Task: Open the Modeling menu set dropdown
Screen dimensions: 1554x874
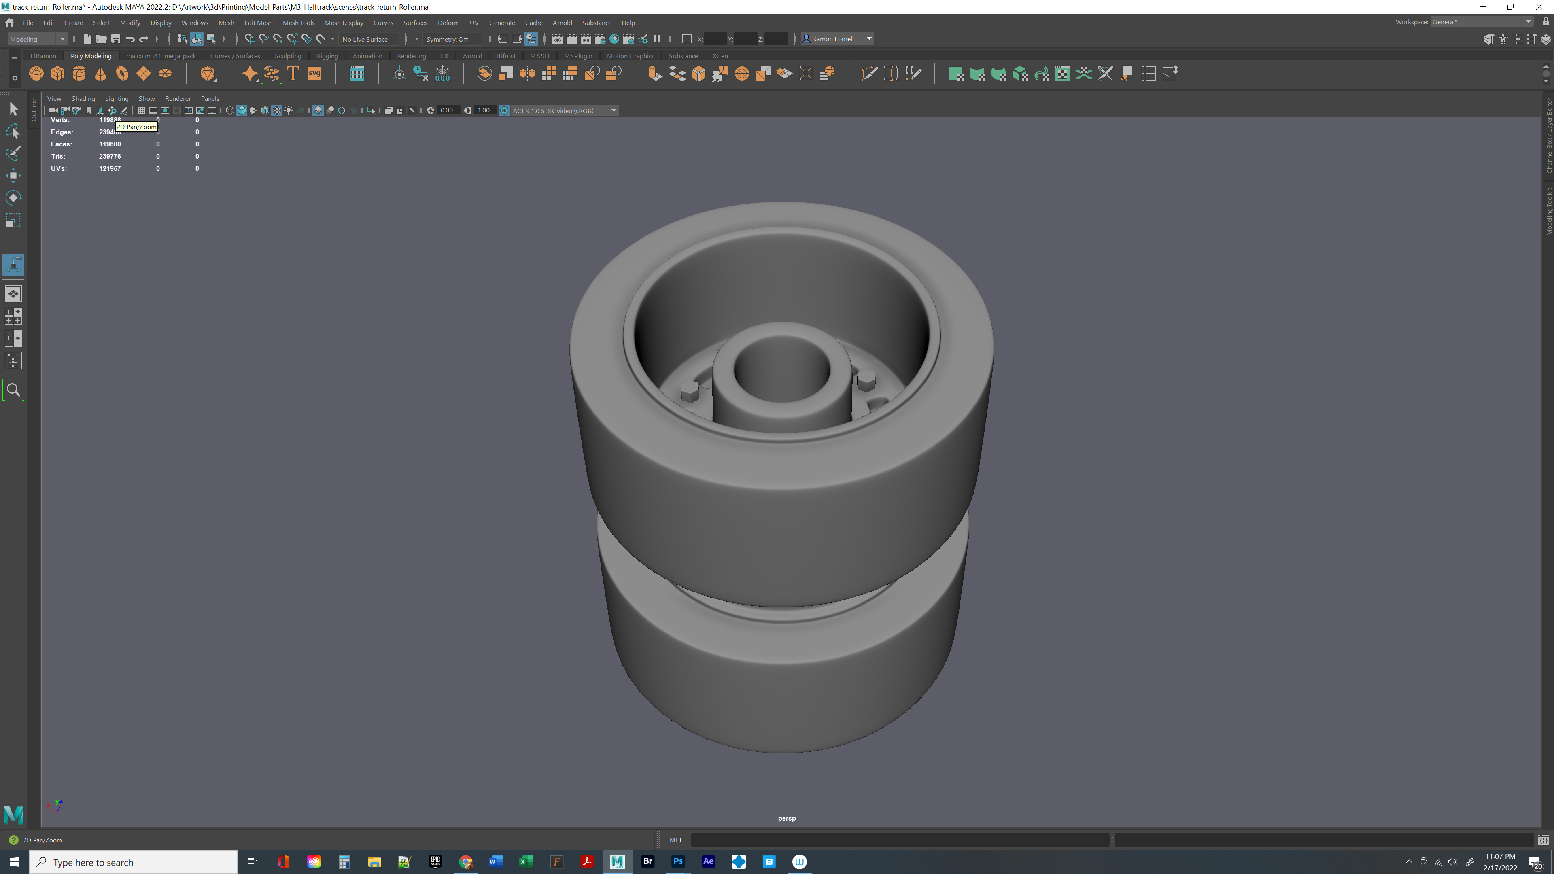Action: [37, 39]
